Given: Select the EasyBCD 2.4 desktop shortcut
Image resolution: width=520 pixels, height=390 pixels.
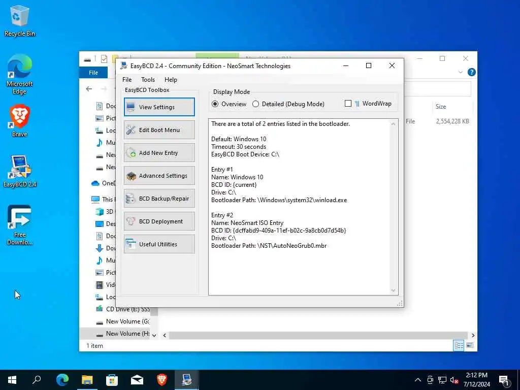Looking at the screenshot, I should (20, 171).
